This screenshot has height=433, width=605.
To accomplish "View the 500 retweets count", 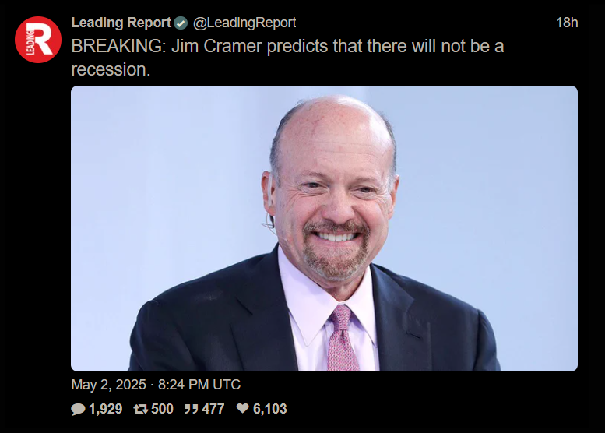I will [x=162, y=409].
